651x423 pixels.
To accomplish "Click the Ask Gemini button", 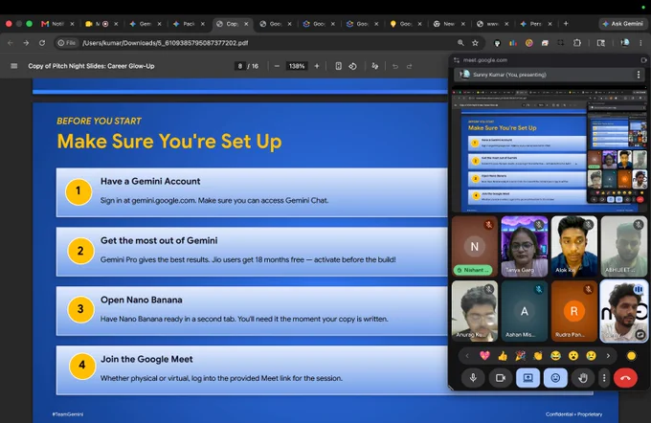I will click(x=622, y=24).
